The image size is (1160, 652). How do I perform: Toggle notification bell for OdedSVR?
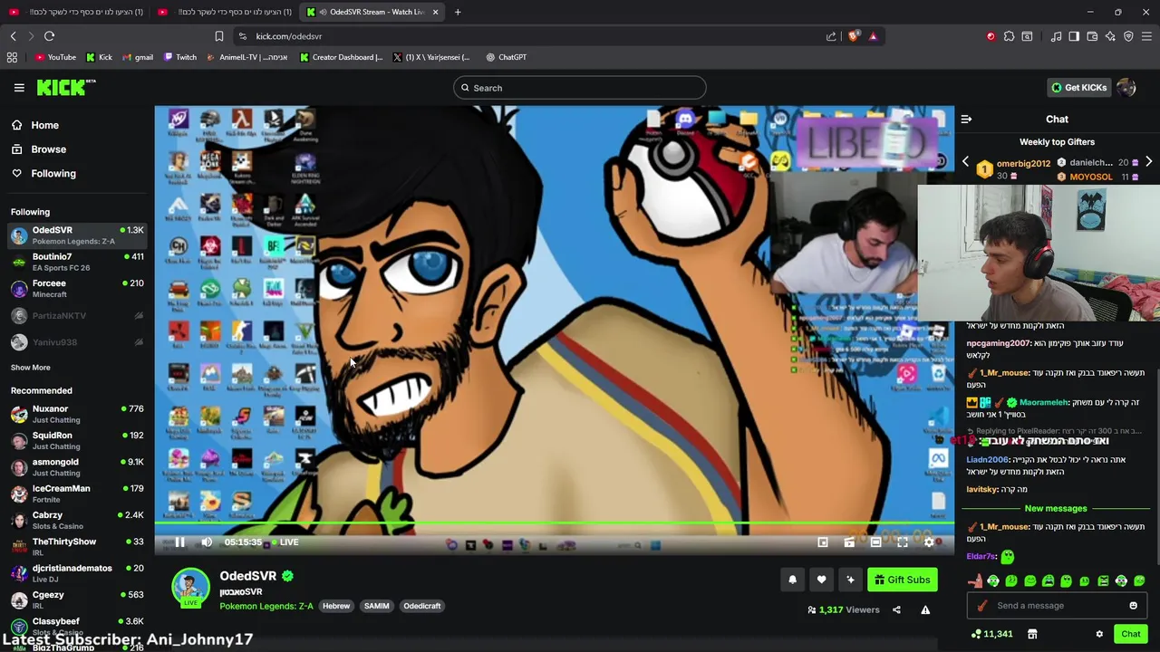pyautogui.click(x=792, y=580)
